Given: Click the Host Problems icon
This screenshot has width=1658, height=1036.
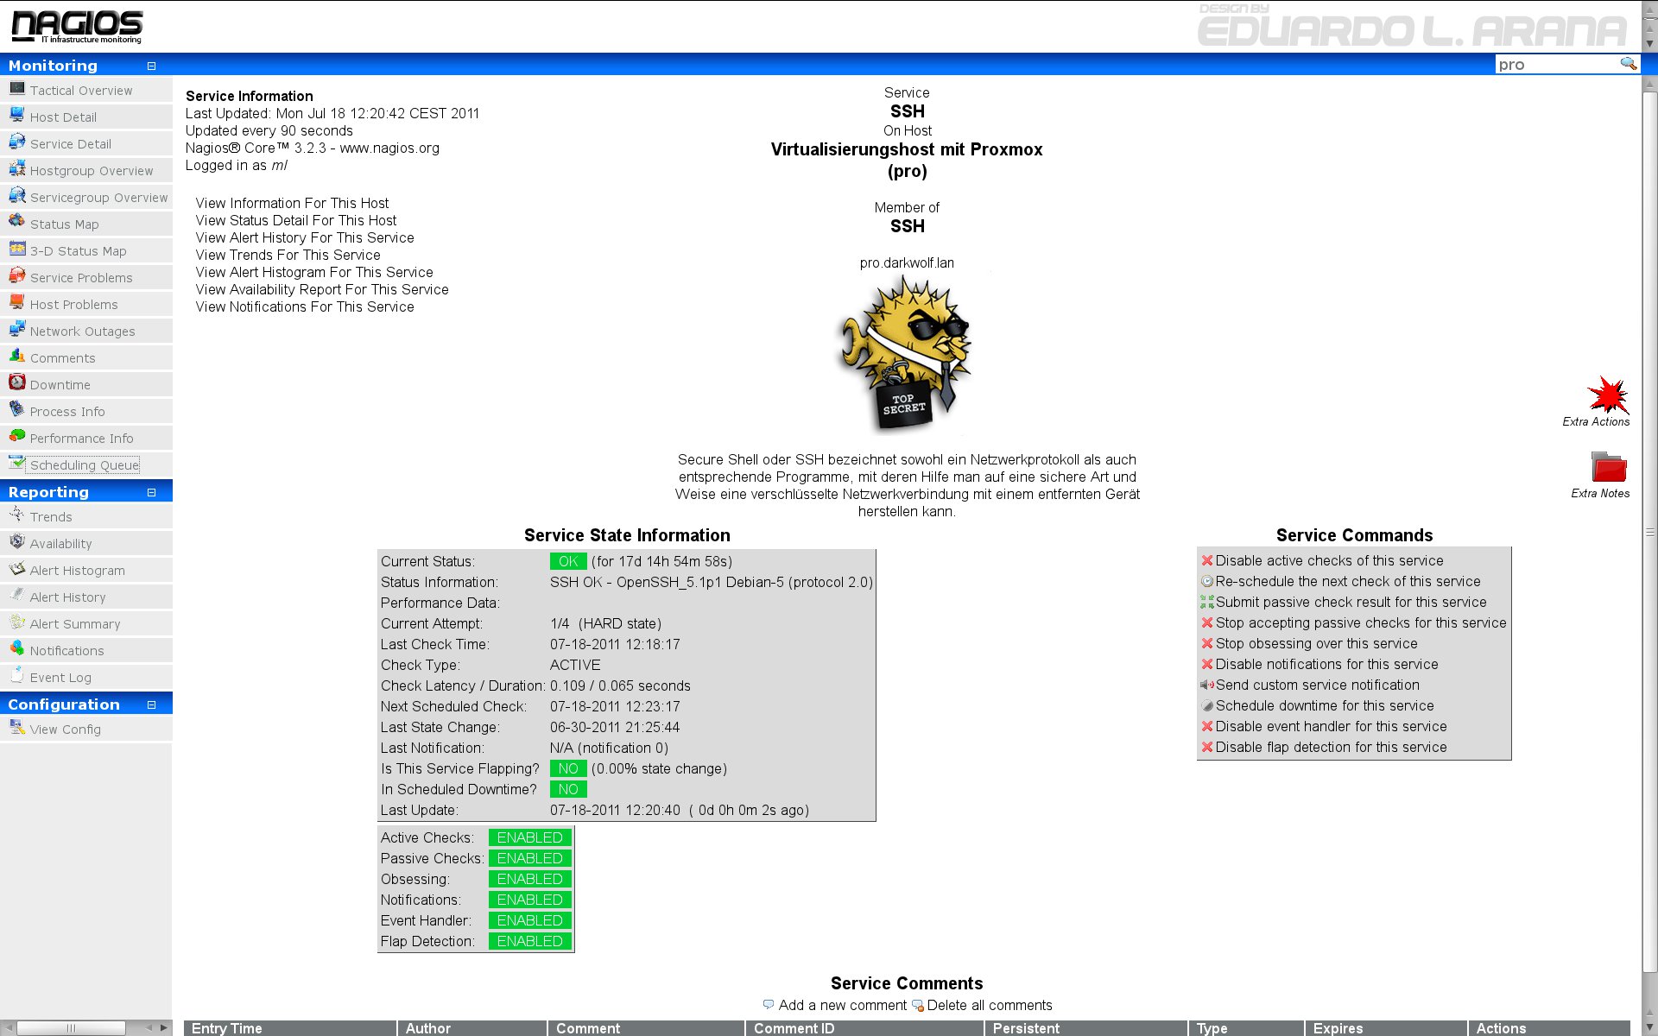Looking at the screenshot, I should [x=17, y=302].
